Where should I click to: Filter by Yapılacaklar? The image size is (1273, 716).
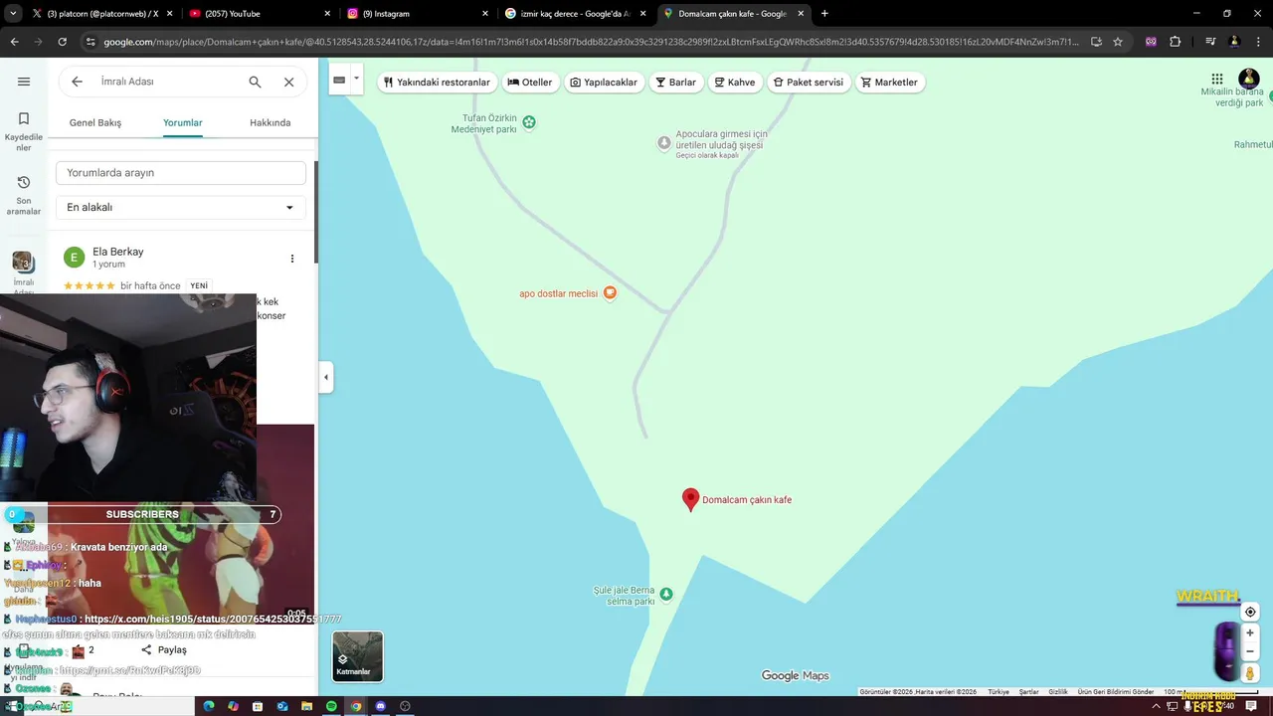pos(604,82)
